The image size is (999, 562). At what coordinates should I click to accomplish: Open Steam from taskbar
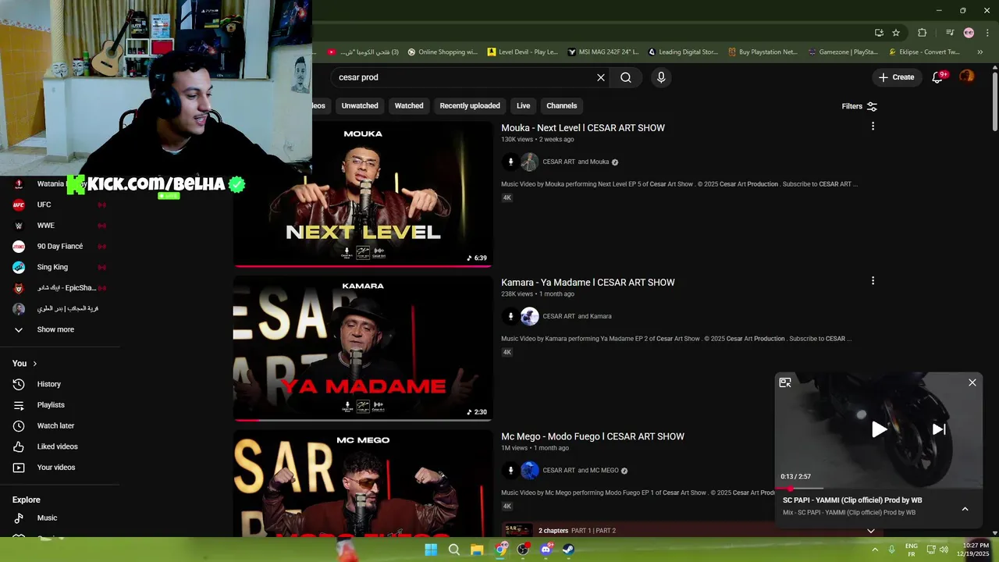(569, 550)
